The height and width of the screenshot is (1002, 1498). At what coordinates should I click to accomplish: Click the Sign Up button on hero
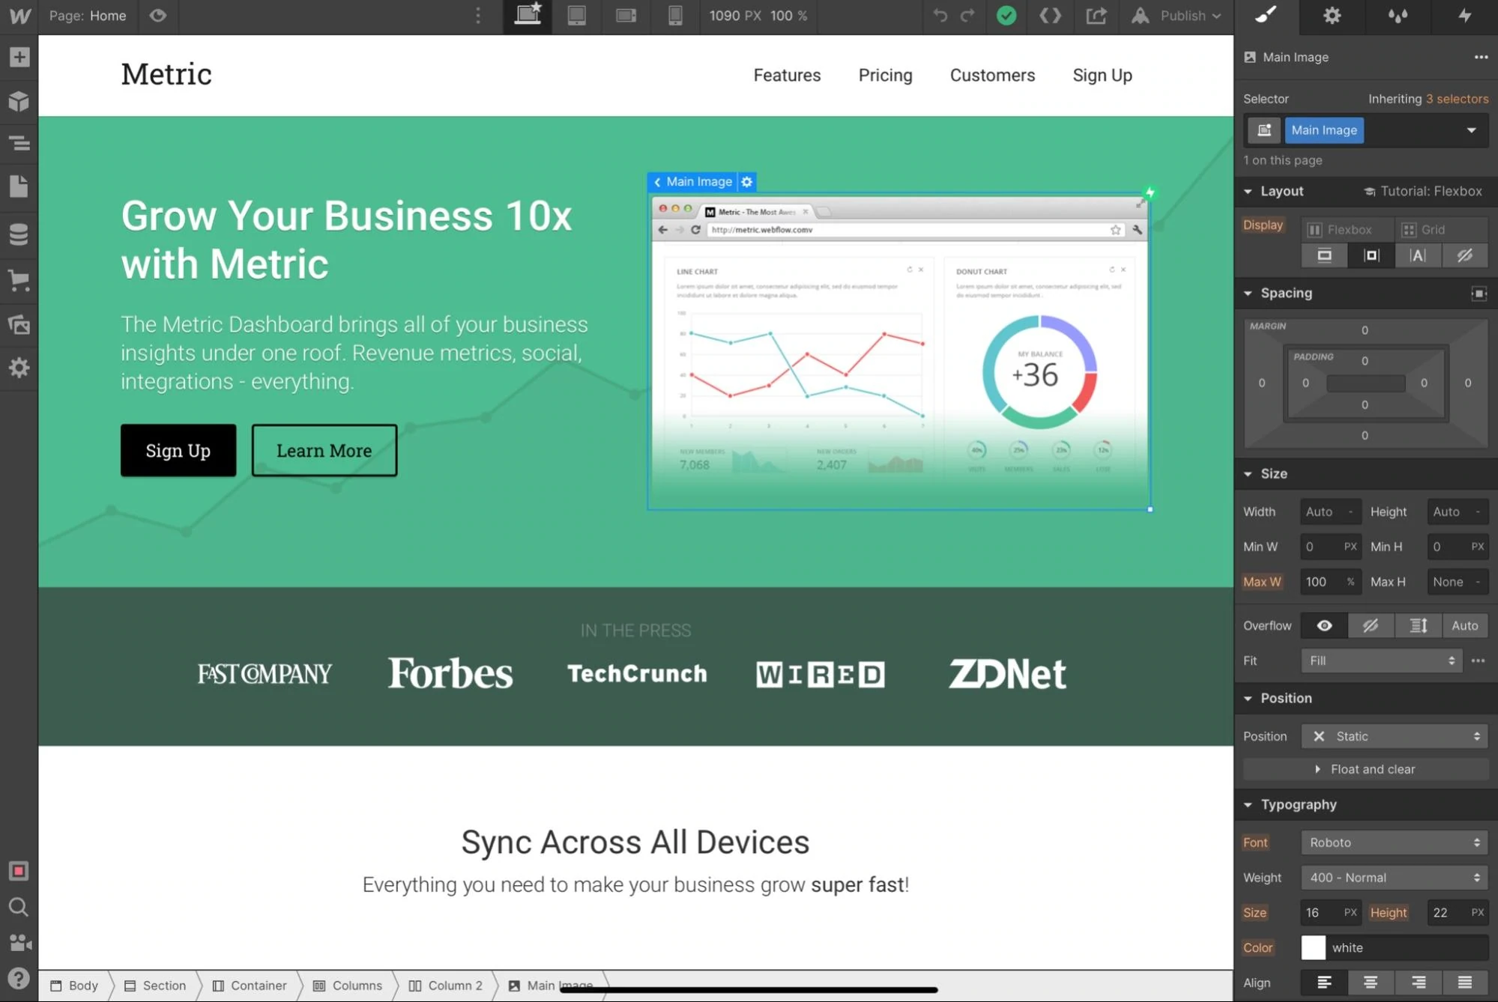pyautogui.click(x=178, y=449)
